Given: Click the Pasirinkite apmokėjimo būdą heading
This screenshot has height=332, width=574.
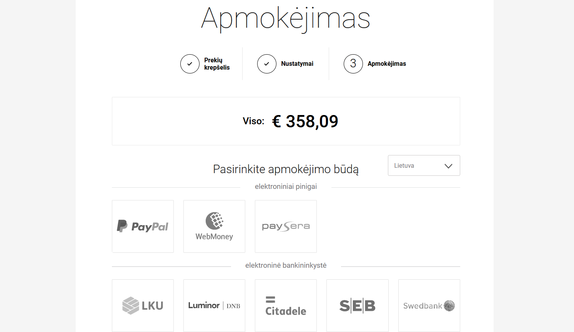Looking at the screenshot, I should [286, 169].
